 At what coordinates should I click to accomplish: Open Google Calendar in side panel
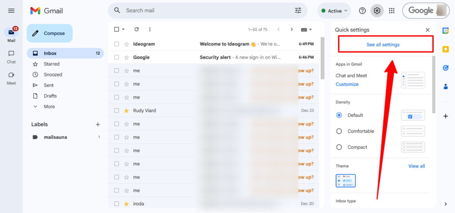pos(445,30)
